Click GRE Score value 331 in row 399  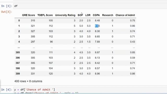coord(33,74)
